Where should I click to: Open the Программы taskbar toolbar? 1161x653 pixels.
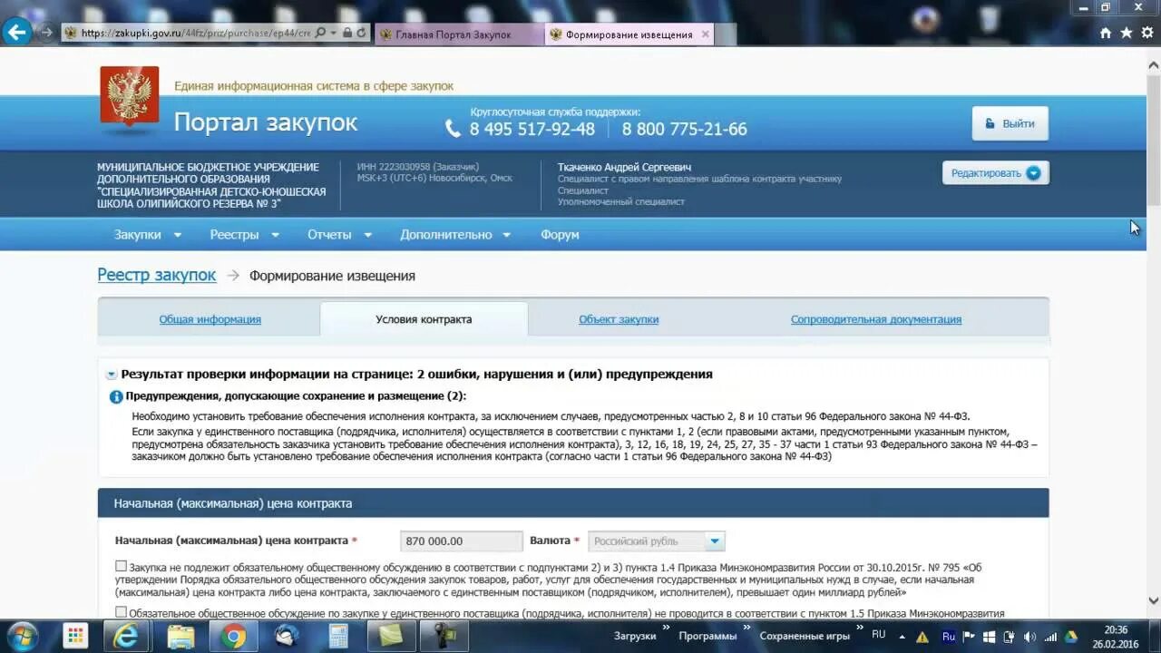point(707,636)
